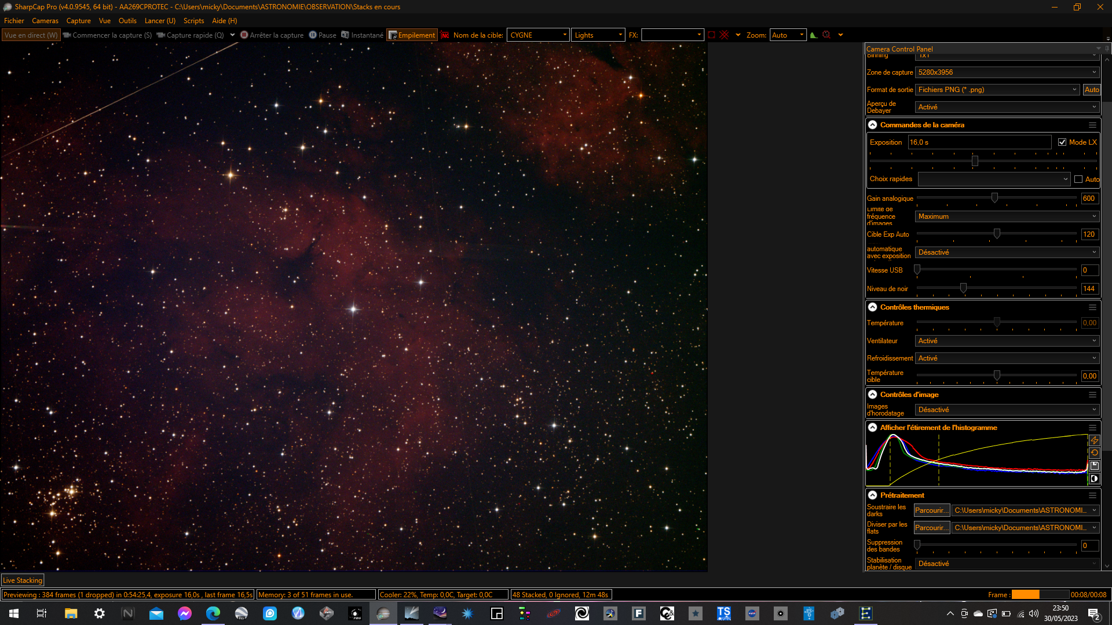Open Messenger from the taskbar
Screen dimensions: 1112x625
pyautogui.click(x=185, y=613)
